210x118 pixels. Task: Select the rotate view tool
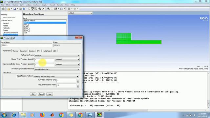[x=29, y=9]
